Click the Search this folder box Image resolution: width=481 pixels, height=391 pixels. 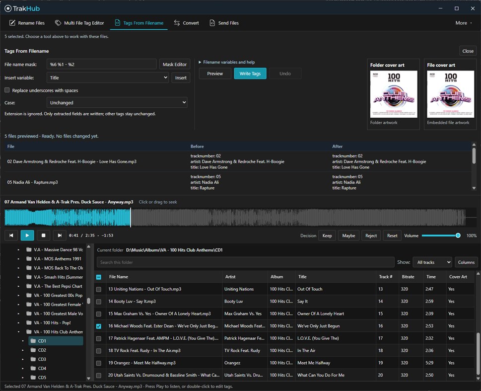(245, 262)
